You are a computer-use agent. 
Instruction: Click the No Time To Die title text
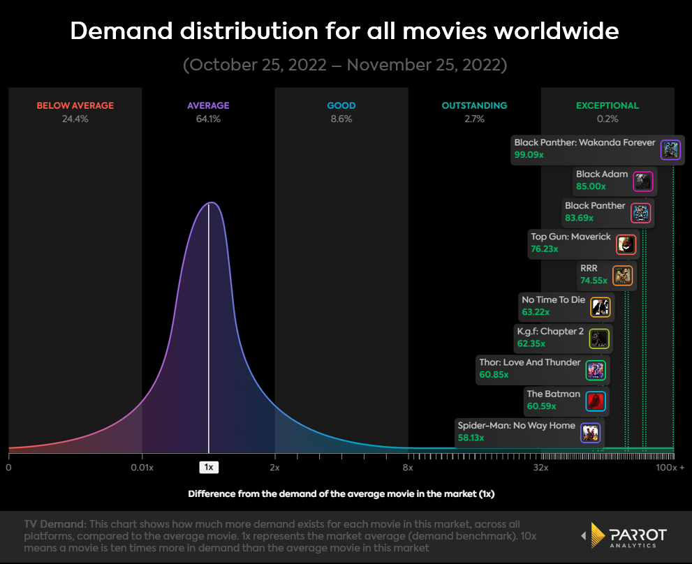point(554,300)
